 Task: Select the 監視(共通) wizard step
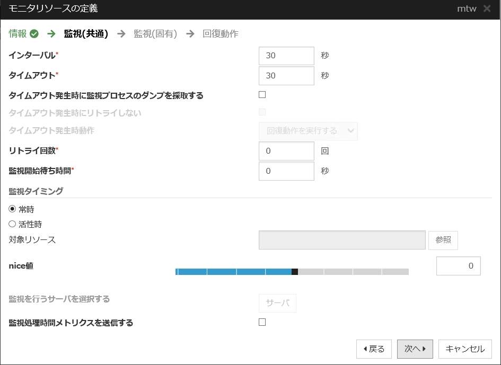point(86,33)
